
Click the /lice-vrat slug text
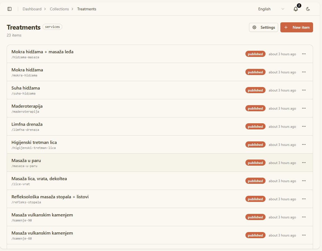tap(20, 184)
